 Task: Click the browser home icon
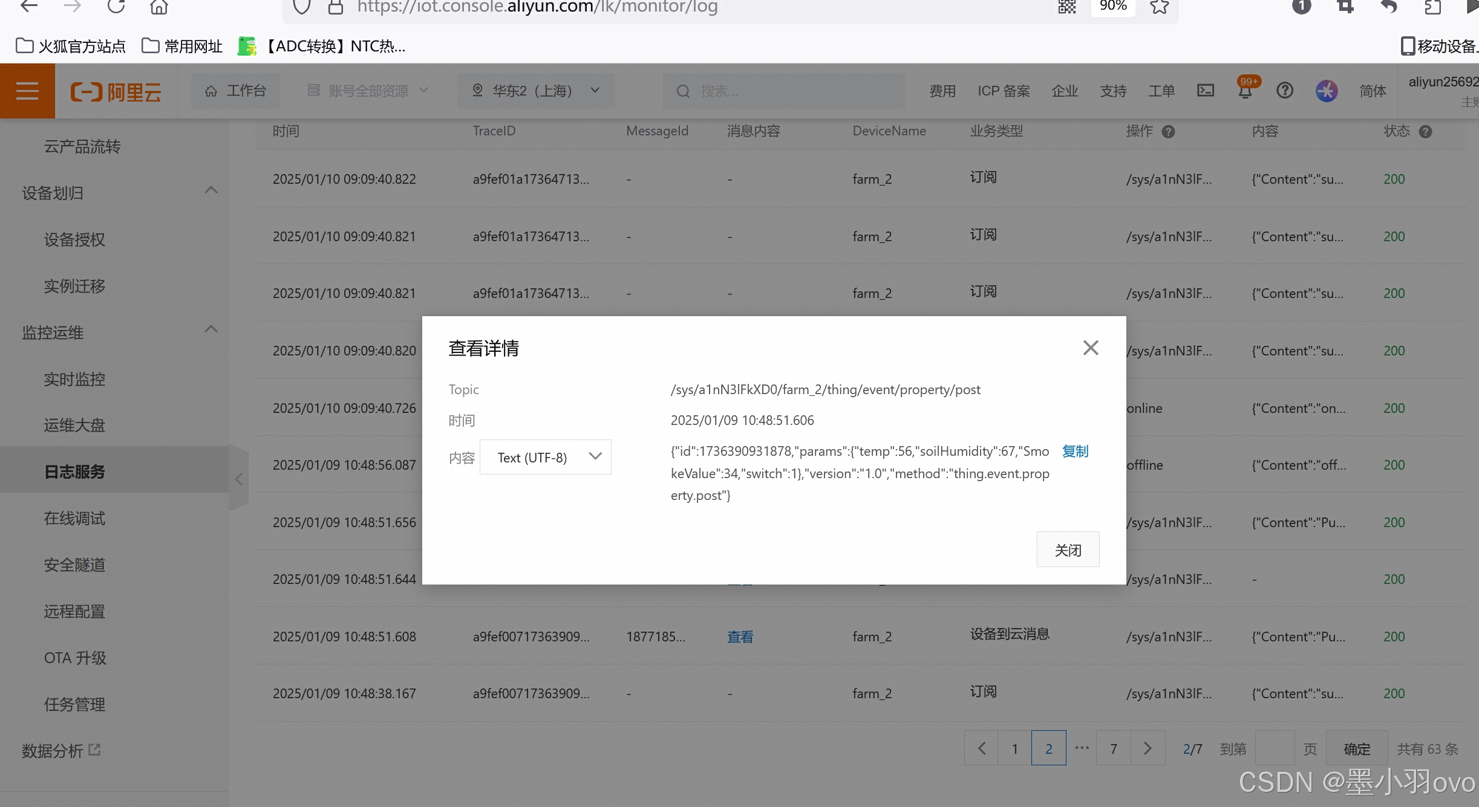click(158, 7)
